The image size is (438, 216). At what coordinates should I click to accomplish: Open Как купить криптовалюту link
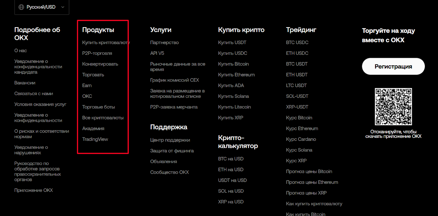(314, 204)
